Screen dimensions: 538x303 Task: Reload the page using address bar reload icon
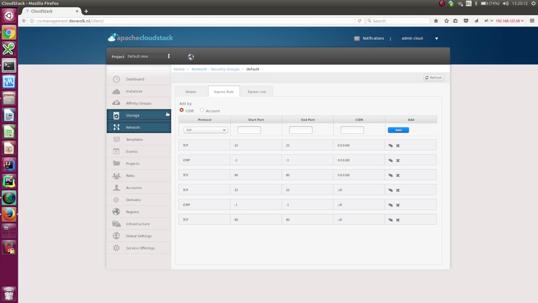point(359,21)
